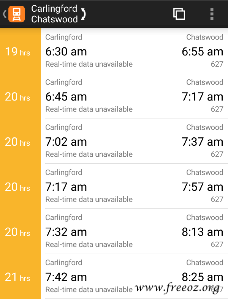Select the 21 hrs countdown cell
Viewport: 228px width, 299px height.
(x=20, y=276)
